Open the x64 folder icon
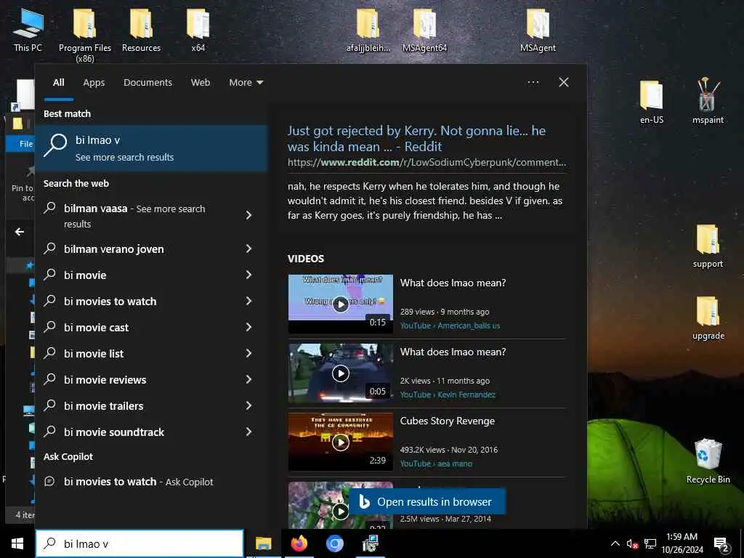The width and height of the screenshot is (744, 558). (x=198, y=29)
